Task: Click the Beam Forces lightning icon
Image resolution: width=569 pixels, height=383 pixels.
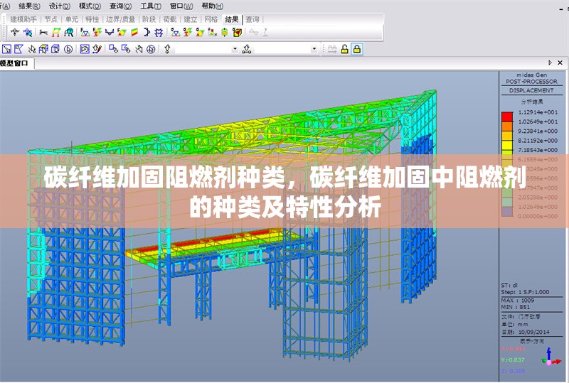Action: 97,33
